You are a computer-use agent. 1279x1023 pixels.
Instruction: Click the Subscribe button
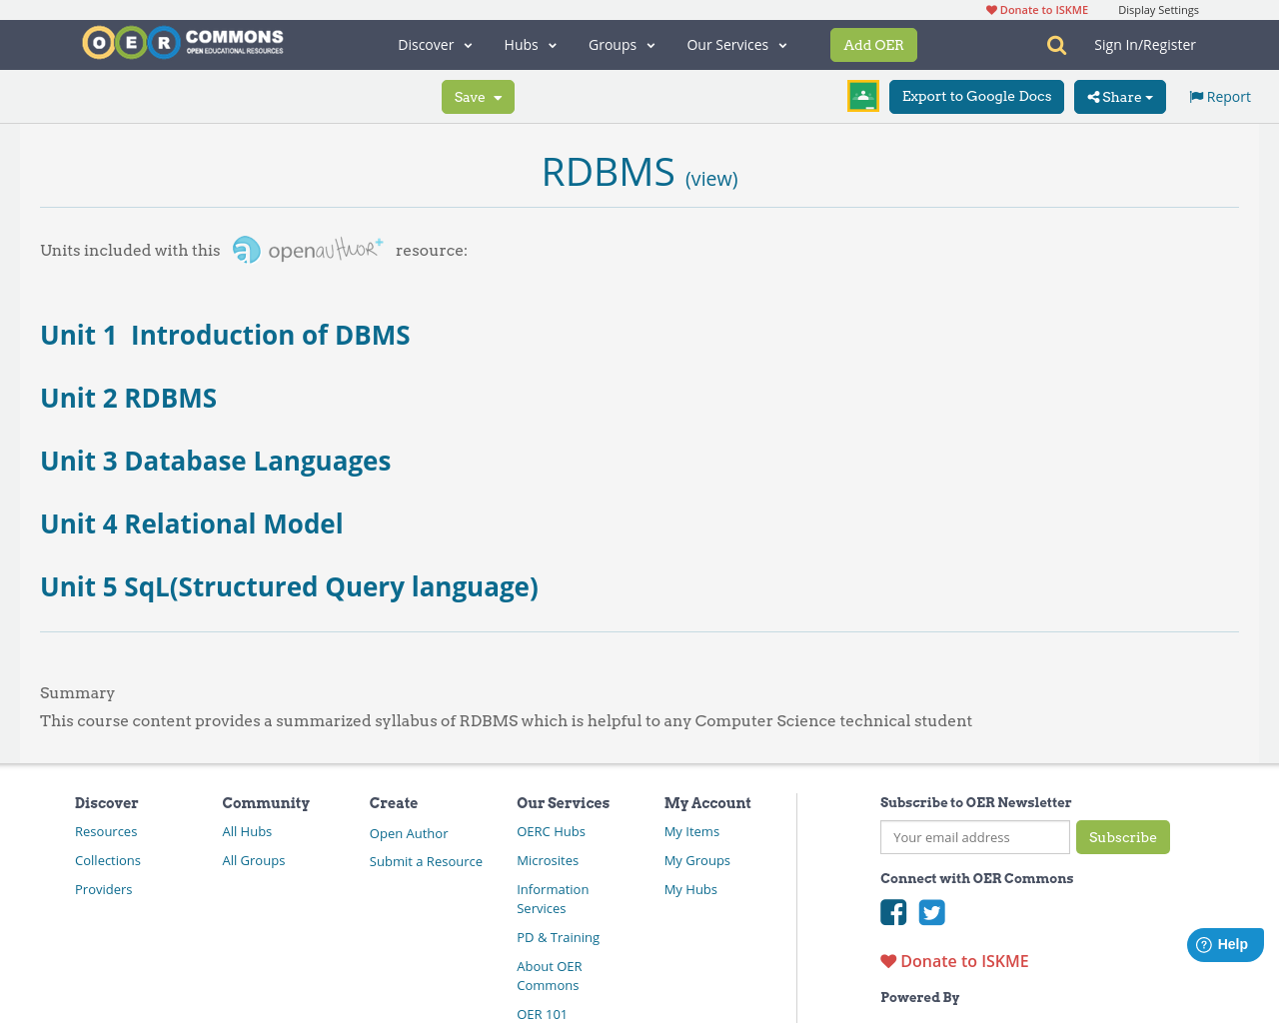click(1123, 837)
